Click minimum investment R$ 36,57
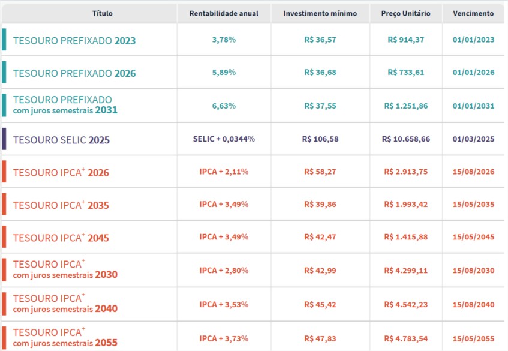Image resolution: width=508 pixels, height=351 pixels. (320, 40)
